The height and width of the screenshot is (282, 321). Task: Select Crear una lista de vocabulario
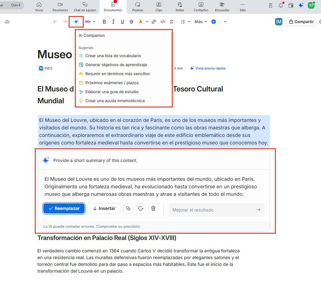click(x=113, y=56)
